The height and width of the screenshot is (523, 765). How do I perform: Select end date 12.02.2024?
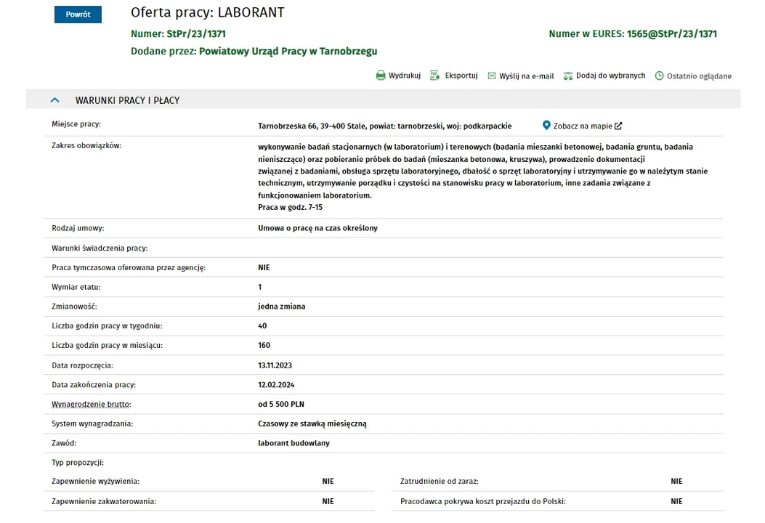[x=276, y=384]
